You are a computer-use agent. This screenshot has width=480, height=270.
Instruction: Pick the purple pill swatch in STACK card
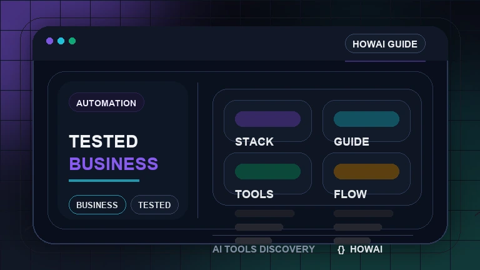pyautogui.click(x=267, y=119)
